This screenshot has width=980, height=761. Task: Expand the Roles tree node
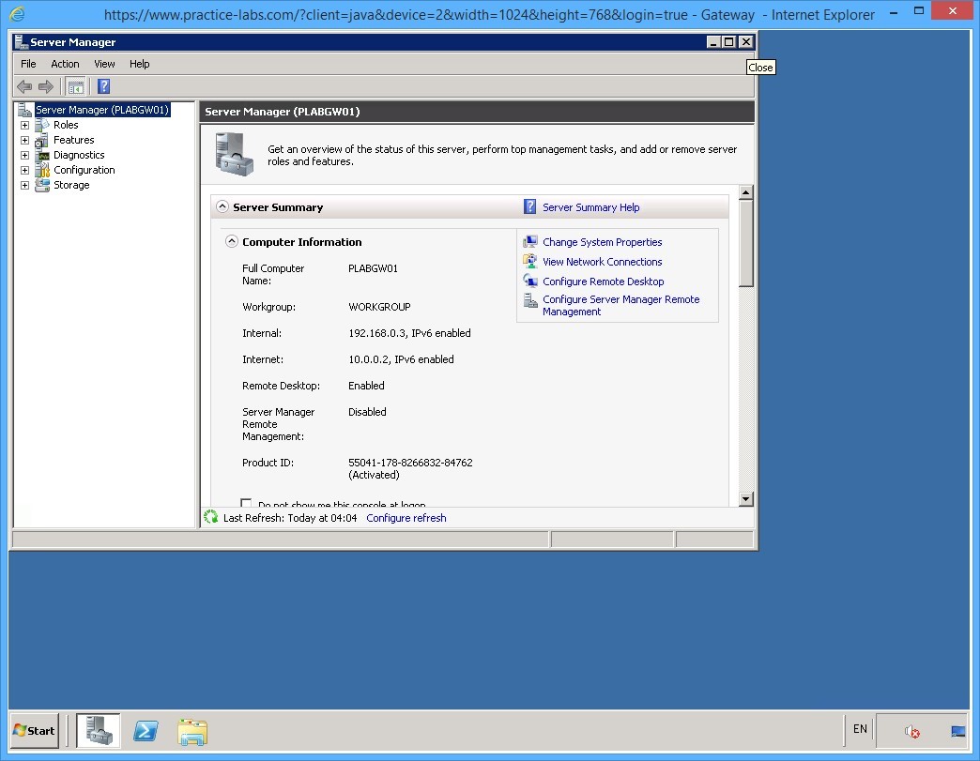click(x=24, y=125)
